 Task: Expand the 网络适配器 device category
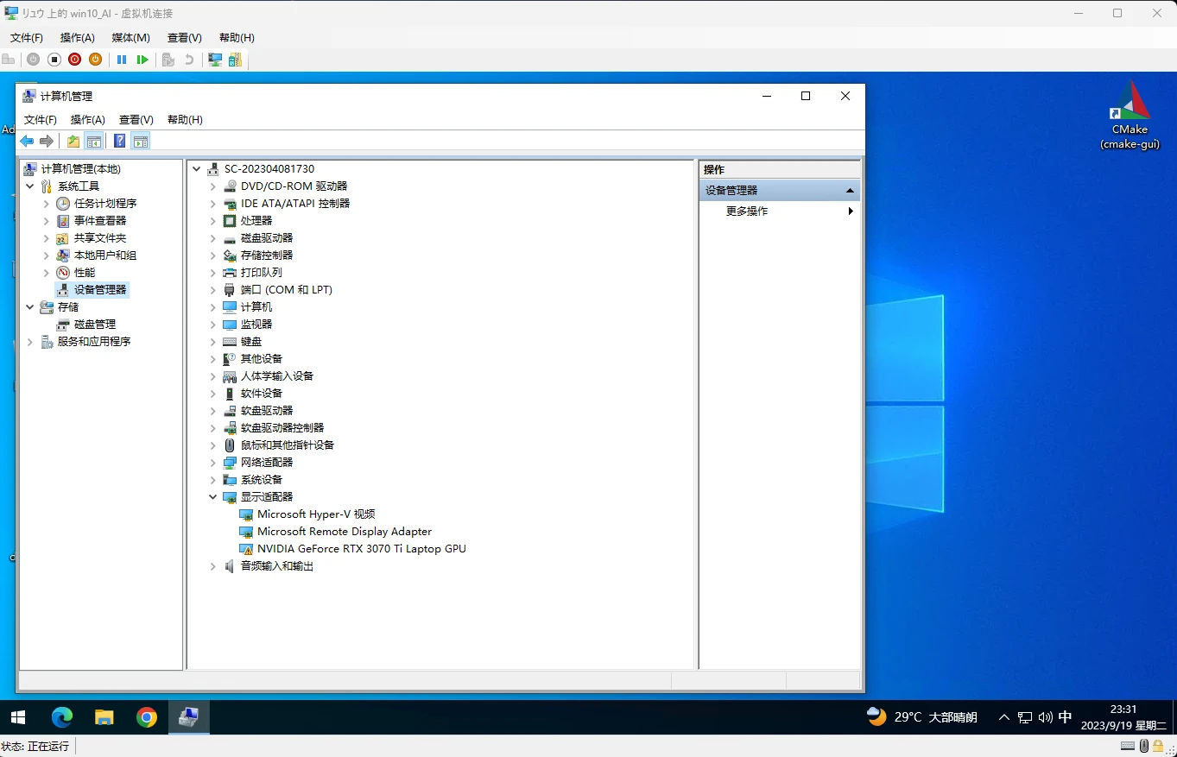tap(213, 463)
